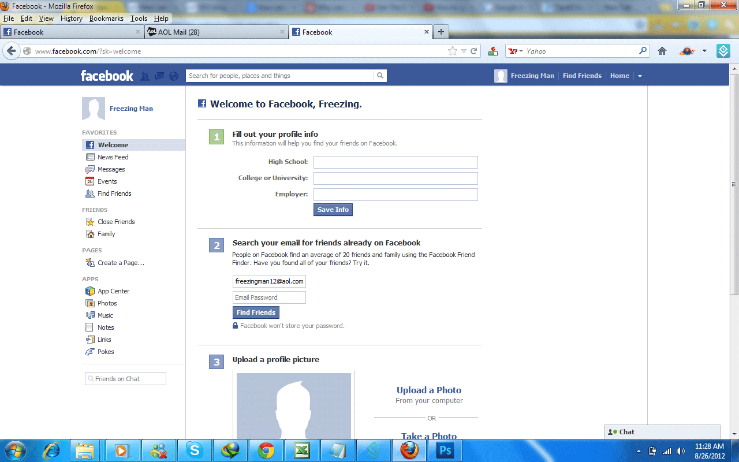The image size is (739, 462).
Task: Open the Photos app from the sidebar
Action: coord(107,303)
